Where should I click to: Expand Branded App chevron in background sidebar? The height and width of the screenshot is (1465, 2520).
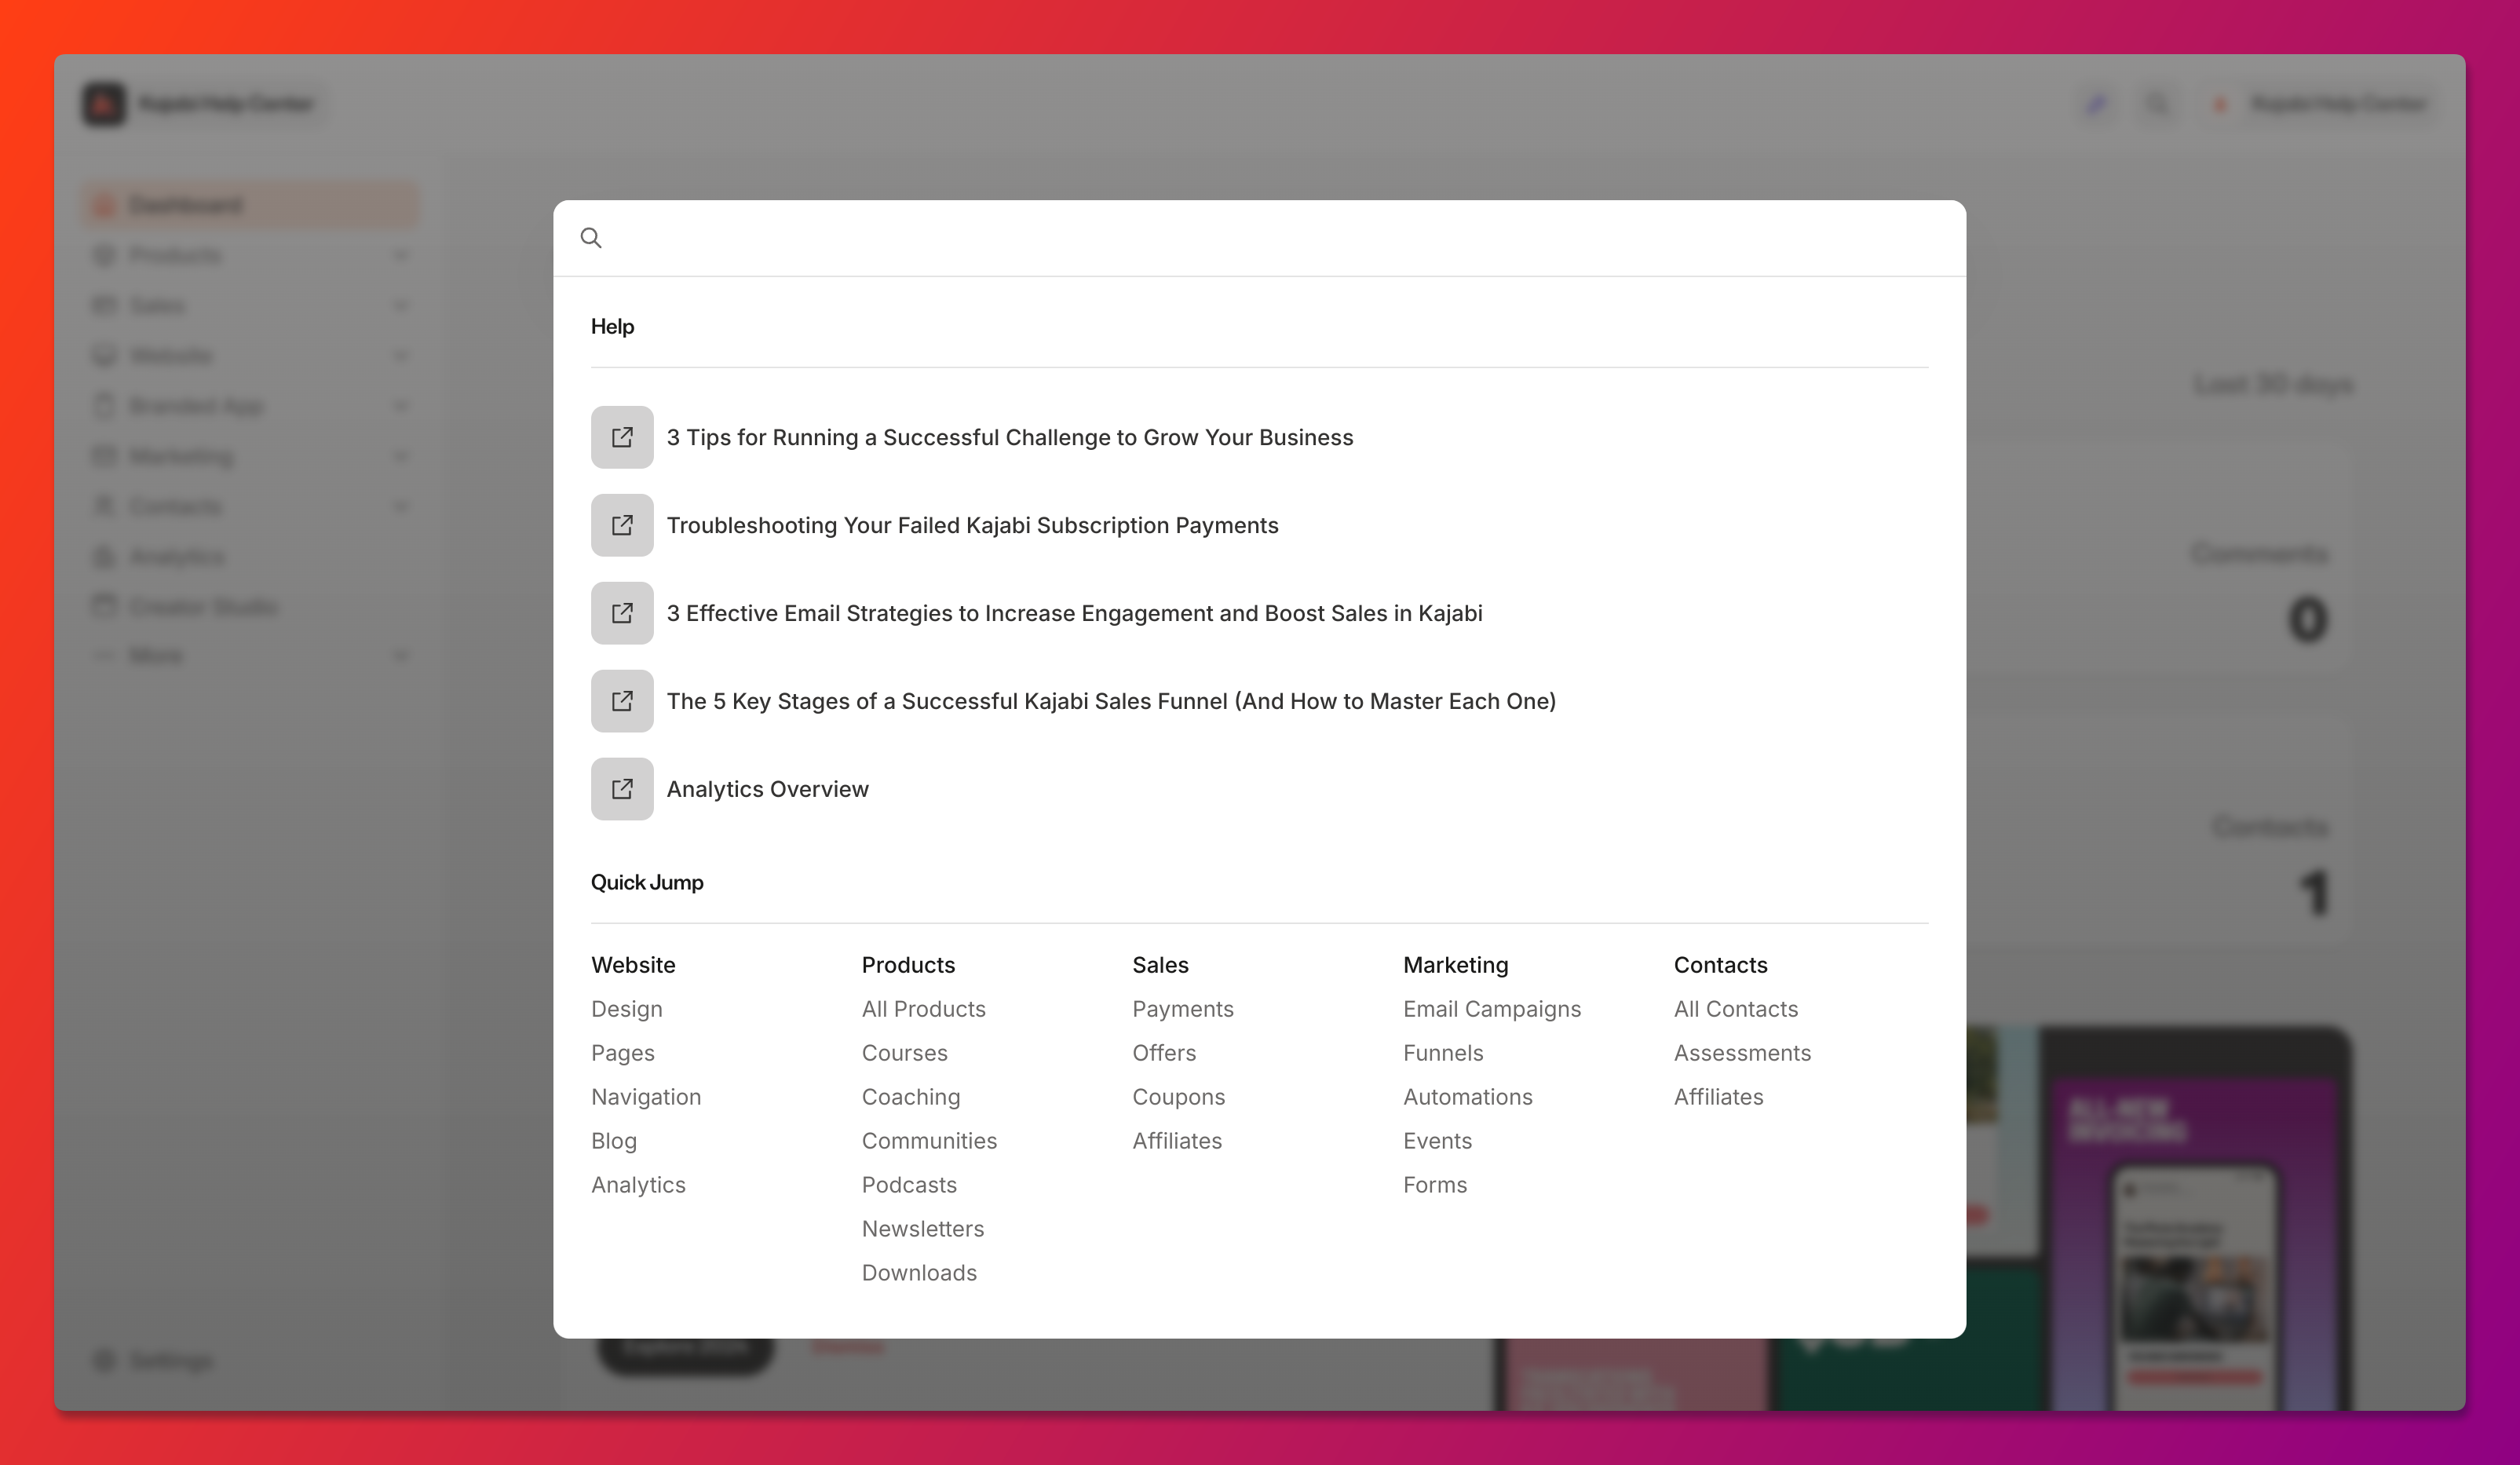point(401,406)
